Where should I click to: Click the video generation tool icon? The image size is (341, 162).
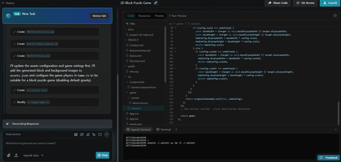coord(82,135)
